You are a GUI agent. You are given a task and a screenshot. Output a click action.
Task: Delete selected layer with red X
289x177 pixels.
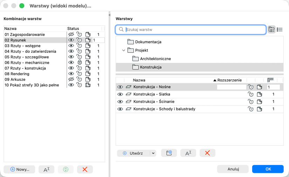point(207,153)
